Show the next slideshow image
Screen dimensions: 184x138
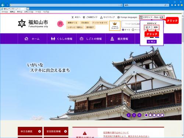click(134, 115)
